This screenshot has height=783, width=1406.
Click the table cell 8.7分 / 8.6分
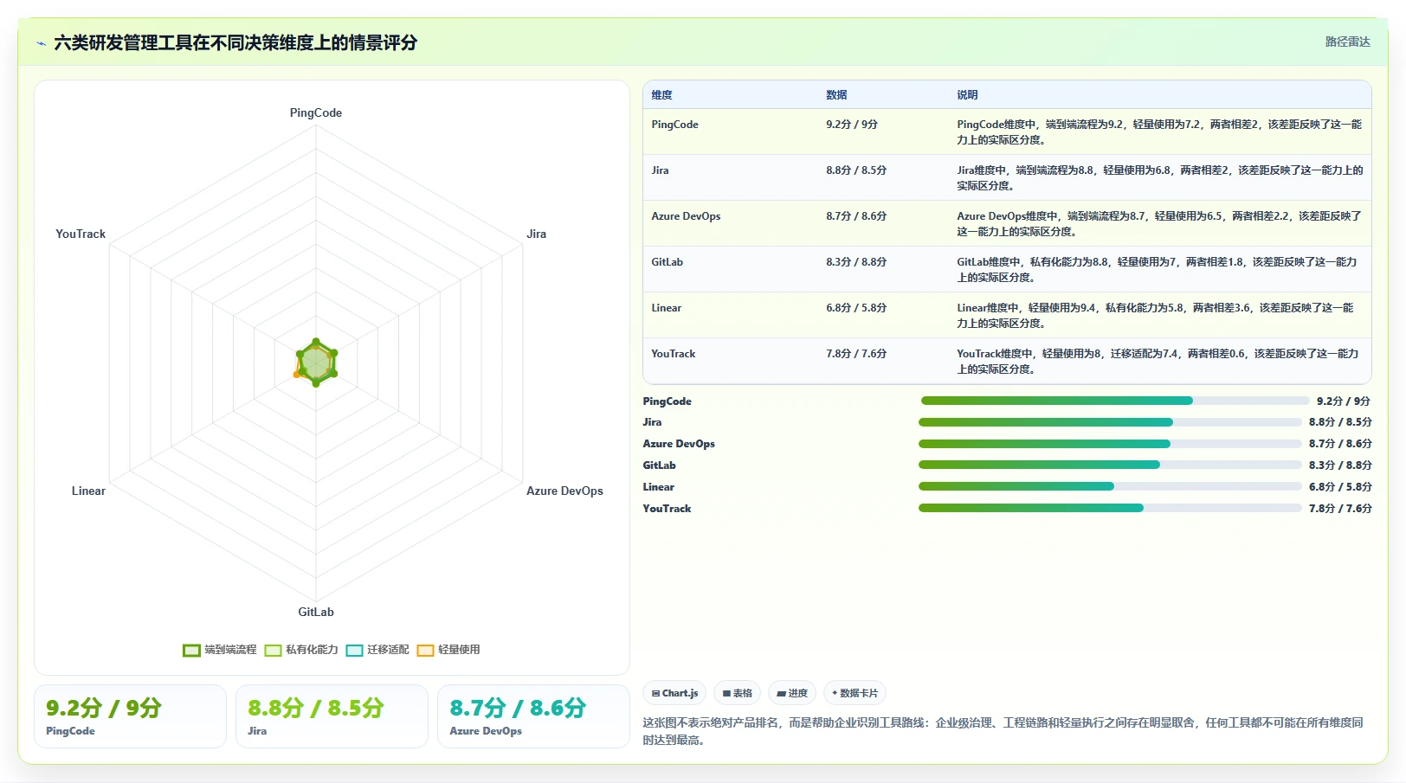856,216
